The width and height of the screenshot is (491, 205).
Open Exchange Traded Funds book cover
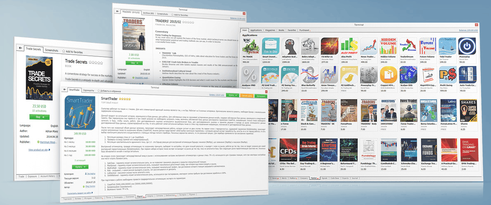click(x=428, y=150)
